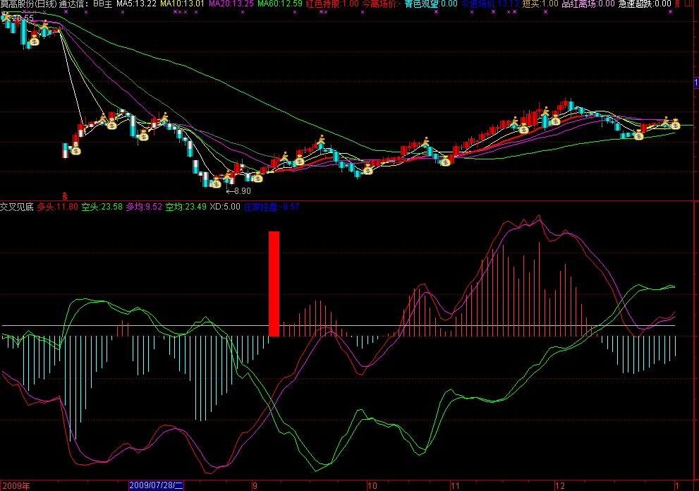Image resolution: width=699 pixels, height=491 pixels.
Task: Select the 通达信: BB主 indicator name
Action: (86, 4)
